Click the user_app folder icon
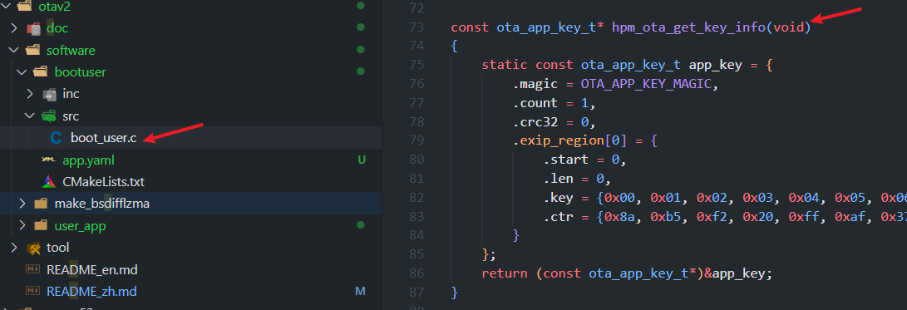 [41, 225]
